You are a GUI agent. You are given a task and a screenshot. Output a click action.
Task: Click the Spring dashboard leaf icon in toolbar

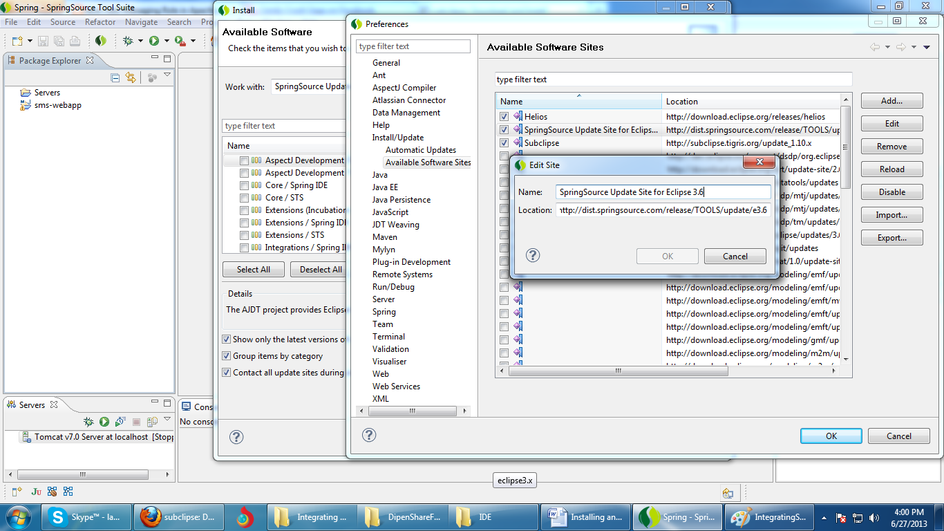[x=101, y=41]
